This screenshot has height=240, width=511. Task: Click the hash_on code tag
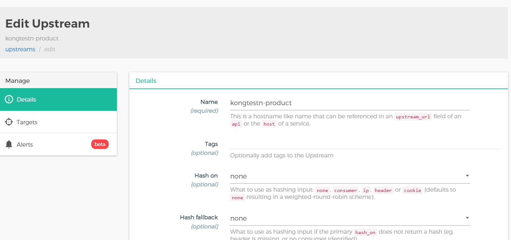tap(365, 232)
